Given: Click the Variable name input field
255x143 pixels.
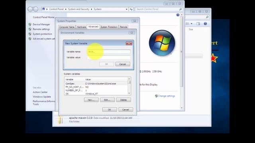Looking at the screenshot, I should tap(109, 52).
